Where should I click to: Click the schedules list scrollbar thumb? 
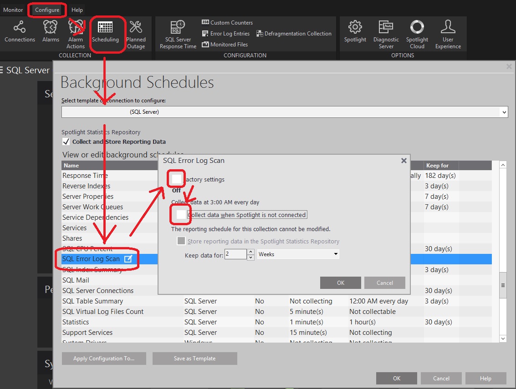503,285
